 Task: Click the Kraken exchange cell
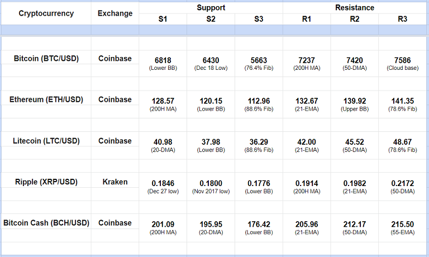point(115,182)
